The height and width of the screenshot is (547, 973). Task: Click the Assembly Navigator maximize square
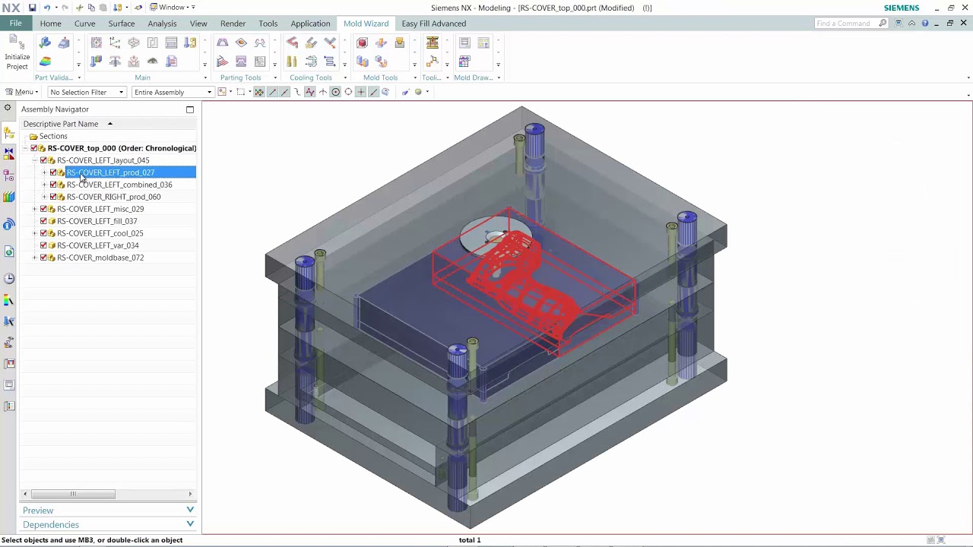point(190,109)
